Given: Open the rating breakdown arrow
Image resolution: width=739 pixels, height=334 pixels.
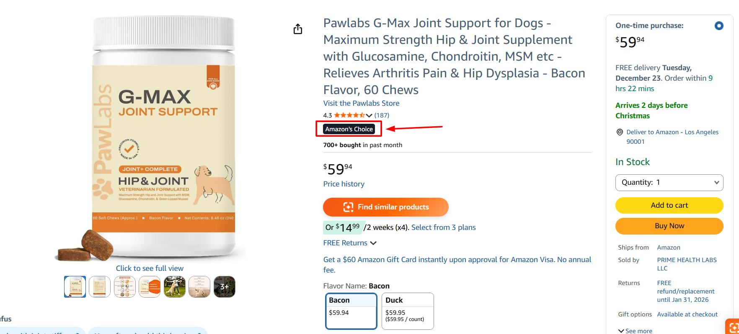Looking at the screenshot, I should 369,115.
